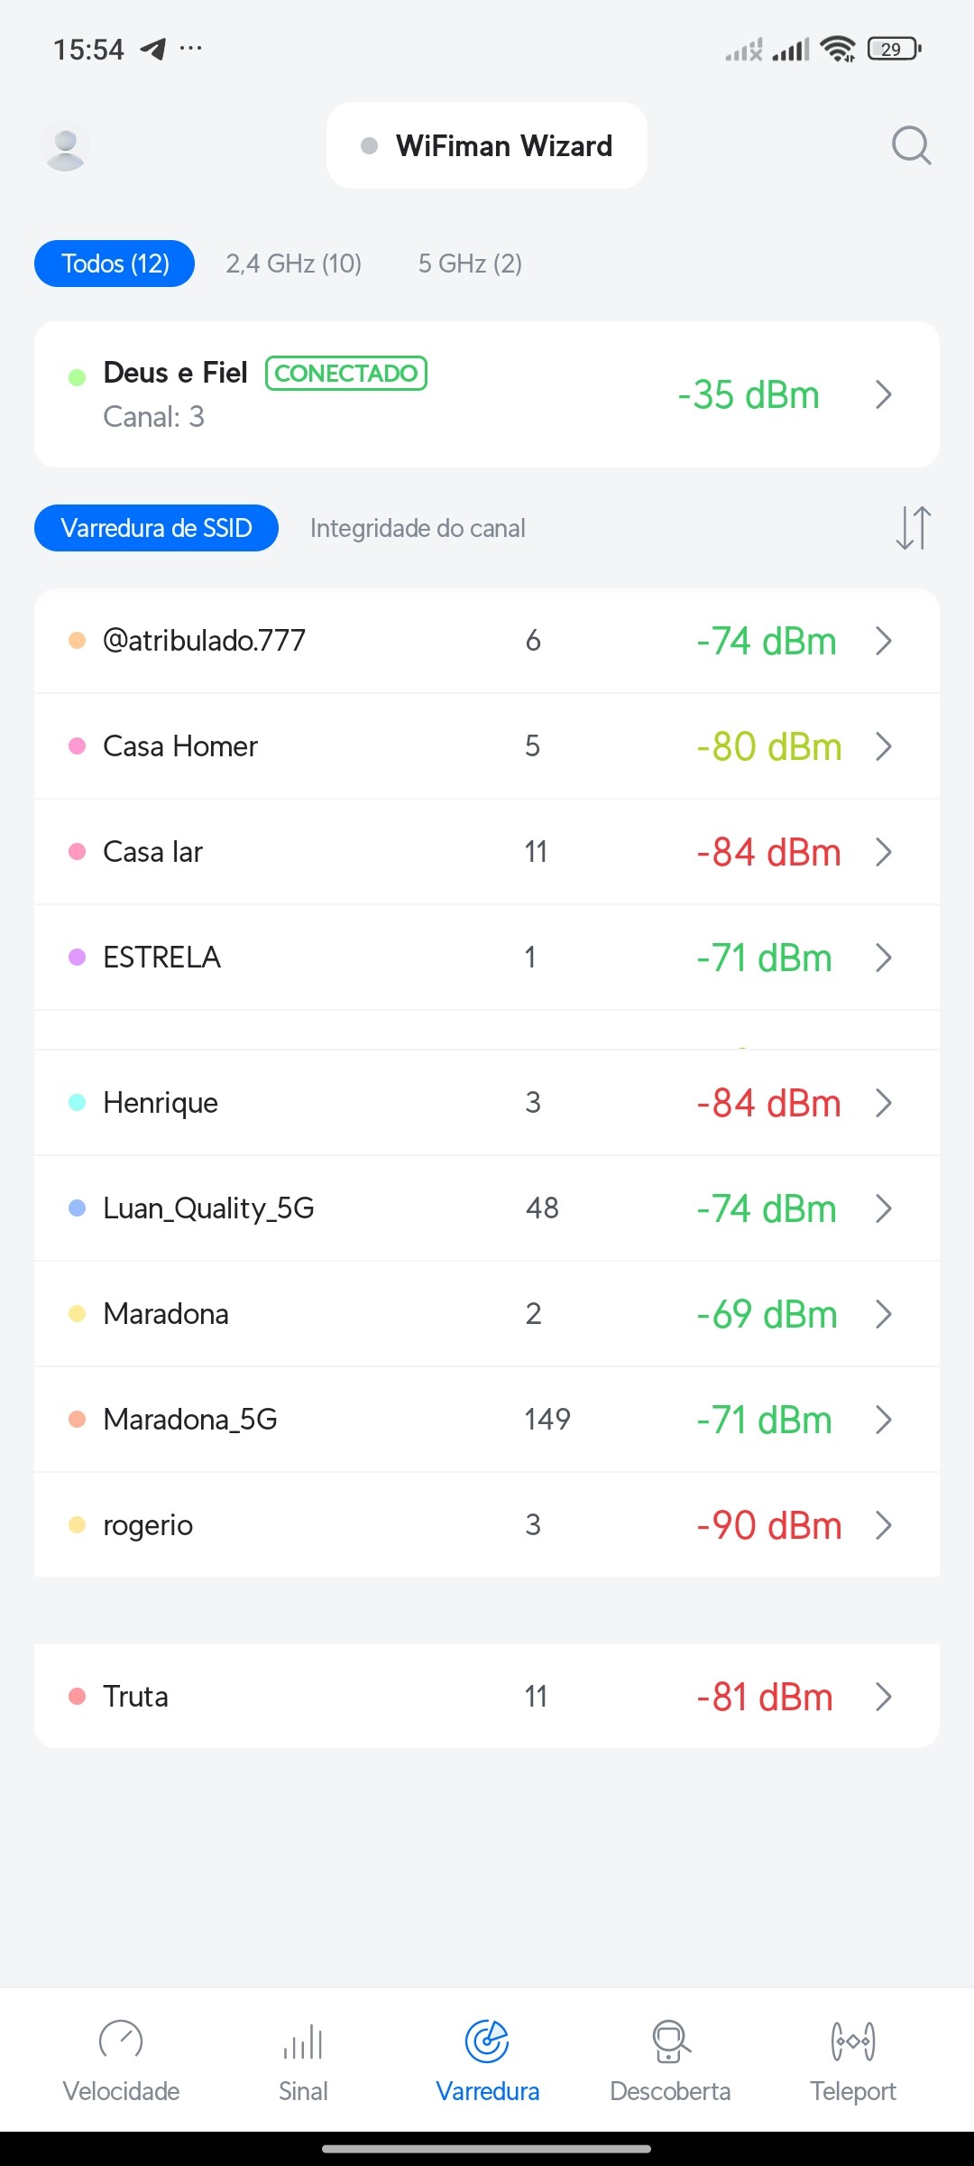The image size is (974, 2166).
Task: Switch to Integridade do canal tab
Action: point(418,528)
